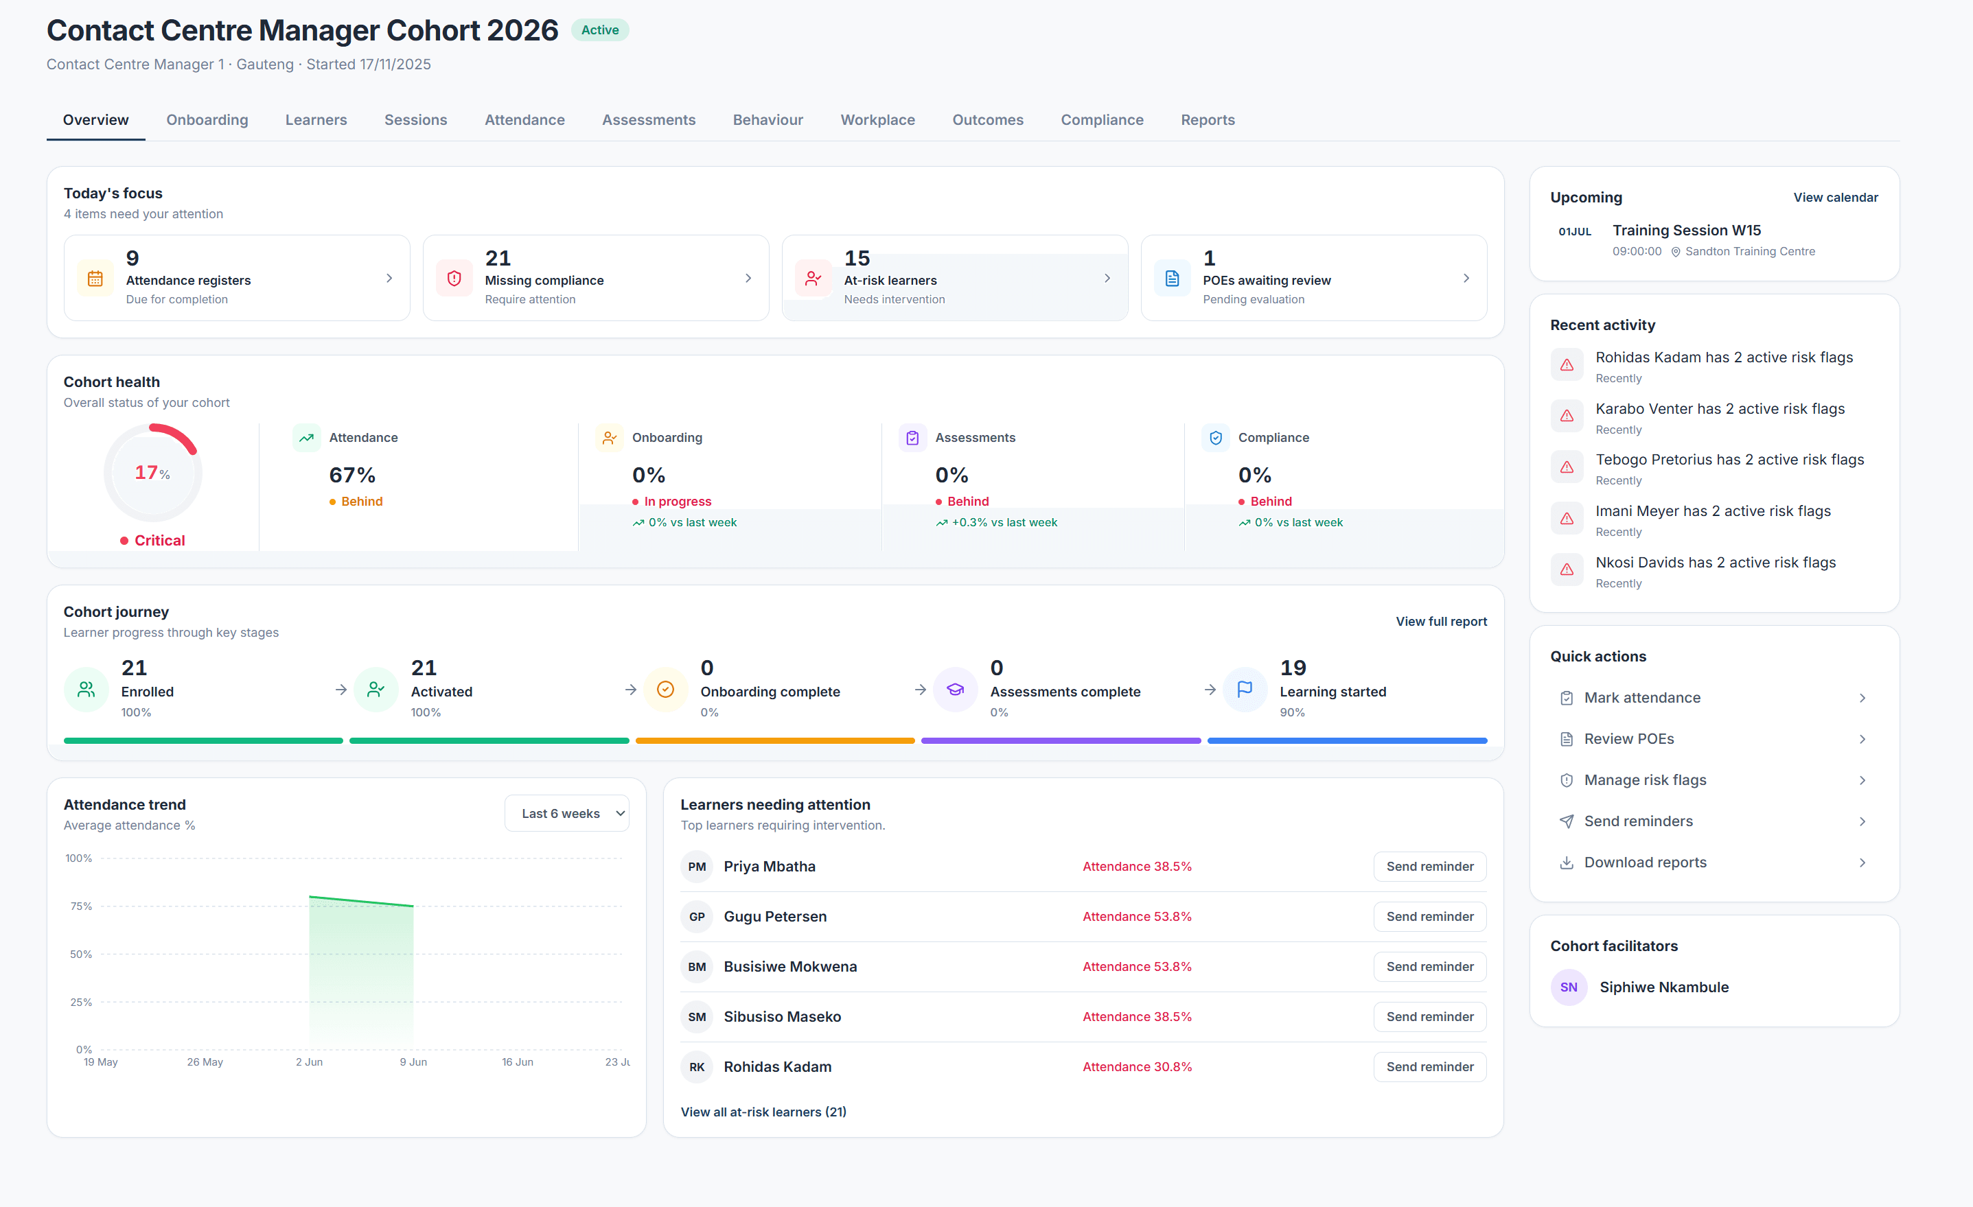Click the chevron next to Download reports

[1862, 862]
